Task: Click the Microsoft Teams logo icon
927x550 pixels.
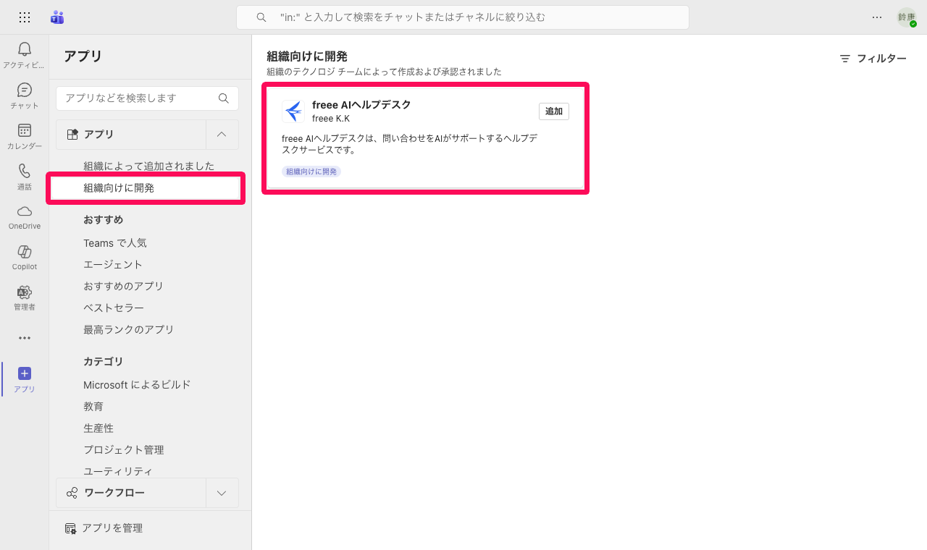Action: (x=57, y=17)
